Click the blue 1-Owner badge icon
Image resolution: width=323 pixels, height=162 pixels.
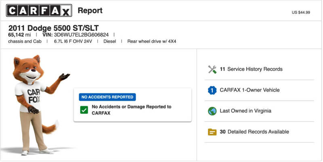(212, 90)
